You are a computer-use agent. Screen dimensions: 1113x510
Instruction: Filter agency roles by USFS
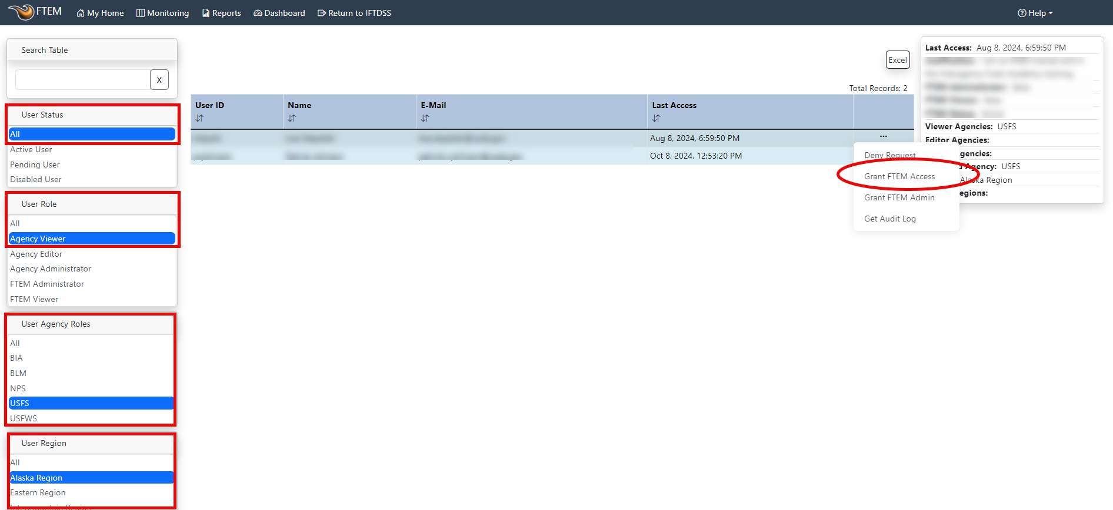(91, 403)
